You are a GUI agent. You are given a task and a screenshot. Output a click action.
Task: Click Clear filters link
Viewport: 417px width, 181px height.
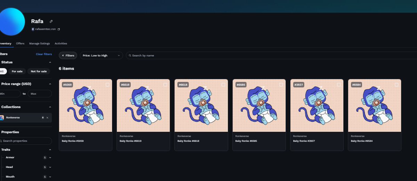[44, 54]
